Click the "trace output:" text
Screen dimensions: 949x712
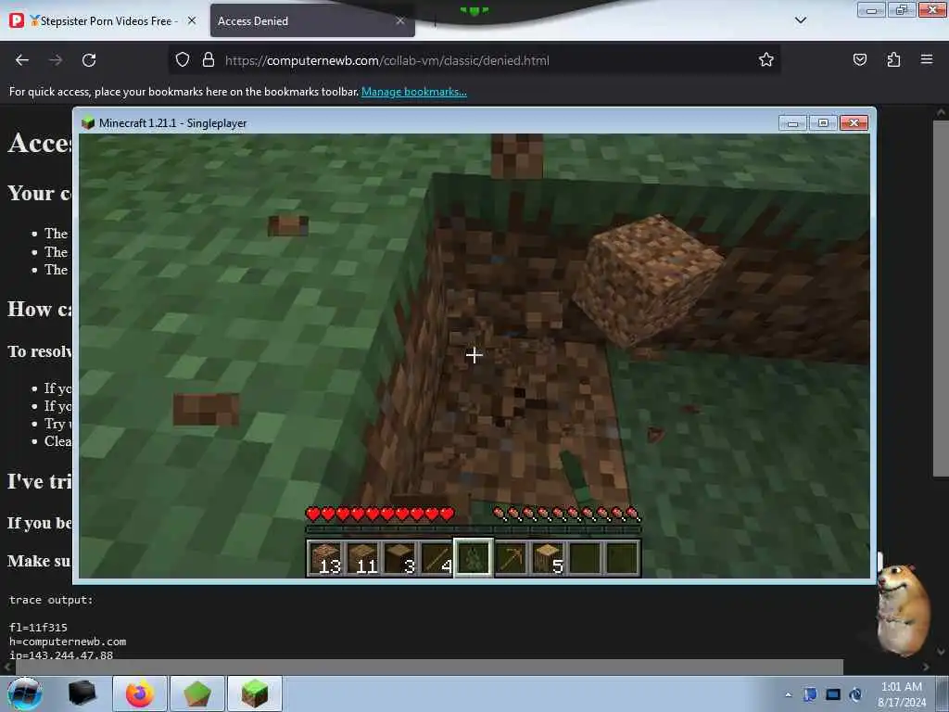point(52,600)
